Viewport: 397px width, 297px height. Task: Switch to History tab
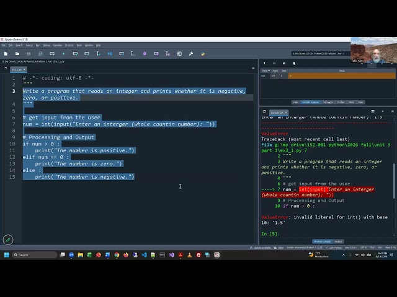tap(338, 241)
